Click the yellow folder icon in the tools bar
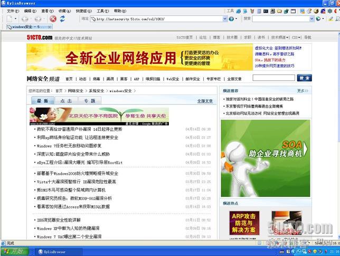 point(279,11)
